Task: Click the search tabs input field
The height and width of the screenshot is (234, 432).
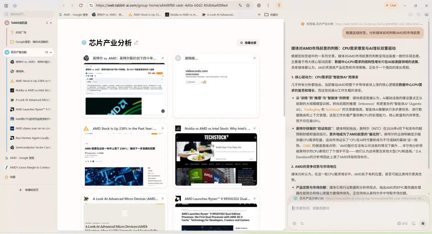Action: [29, 14]
